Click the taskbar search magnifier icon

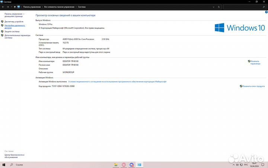(x=12, y=165)
